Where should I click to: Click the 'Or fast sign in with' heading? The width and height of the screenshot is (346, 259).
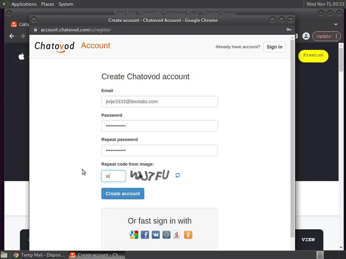(x=159, y=221)
